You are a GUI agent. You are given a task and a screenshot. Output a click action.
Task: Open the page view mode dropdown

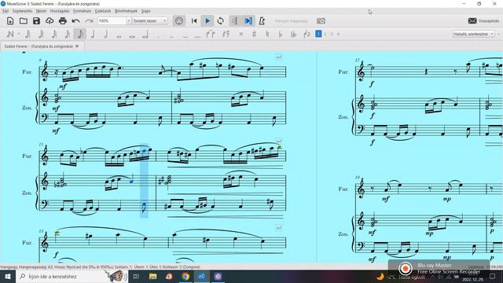coord(150,21)
